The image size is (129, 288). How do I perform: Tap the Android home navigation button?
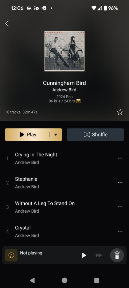pyautogui.click(x=64, y=280)
